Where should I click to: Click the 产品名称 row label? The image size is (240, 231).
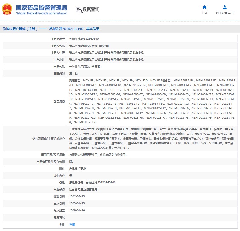pyautogui.click(x=59, y=67)
